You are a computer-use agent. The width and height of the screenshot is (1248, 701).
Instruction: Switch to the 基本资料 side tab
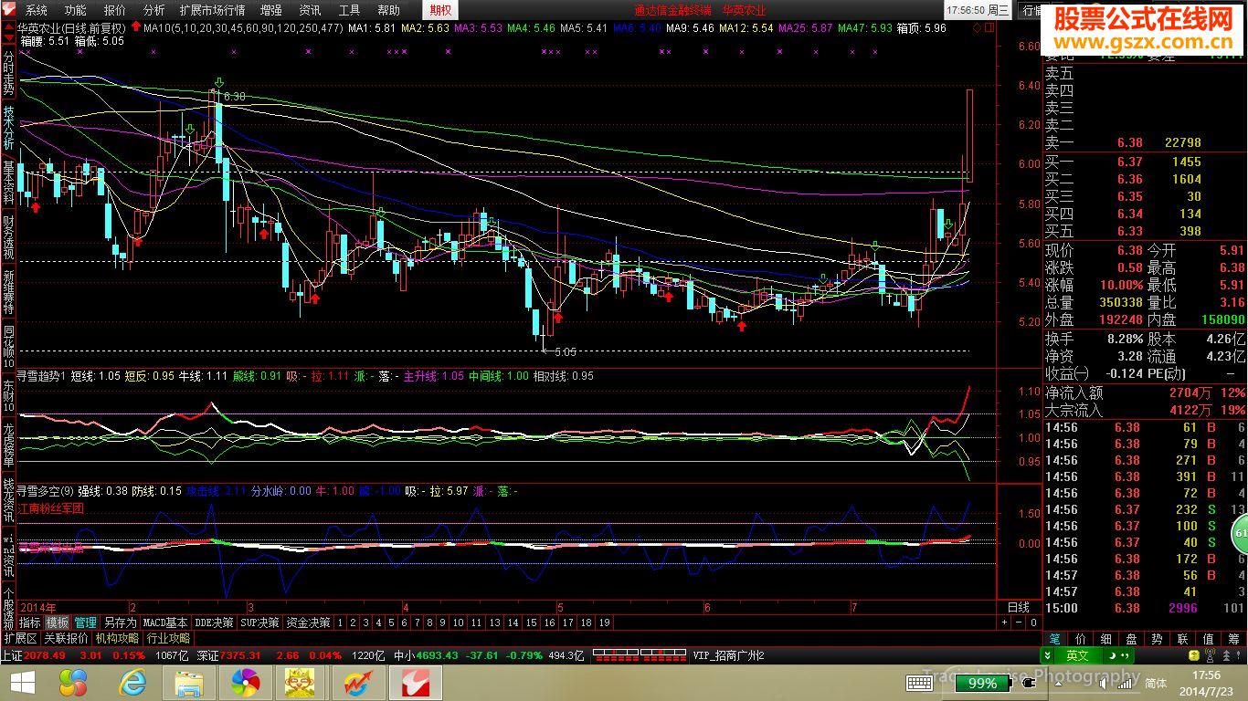point(8,183)
